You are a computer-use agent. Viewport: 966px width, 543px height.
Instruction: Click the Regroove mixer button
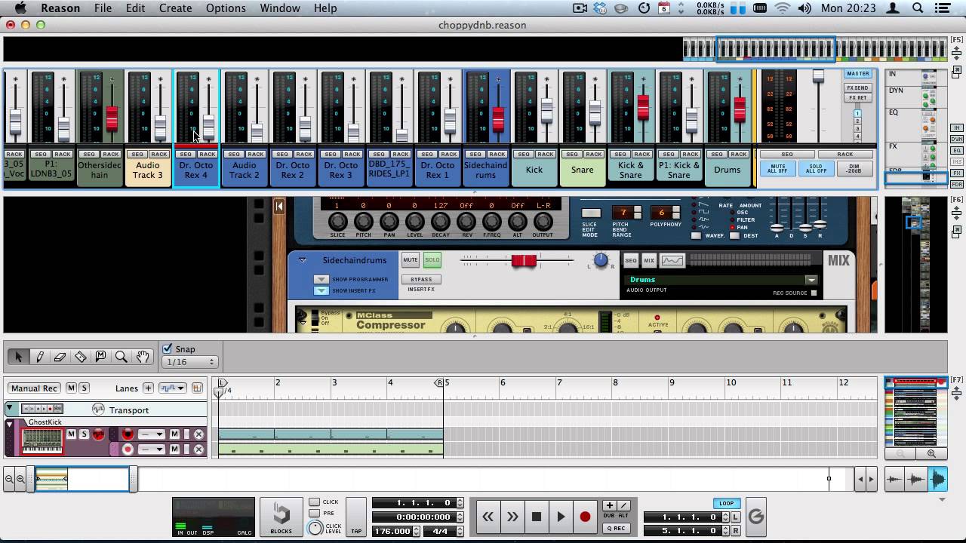pyautogui.click(x=755, y=517)
